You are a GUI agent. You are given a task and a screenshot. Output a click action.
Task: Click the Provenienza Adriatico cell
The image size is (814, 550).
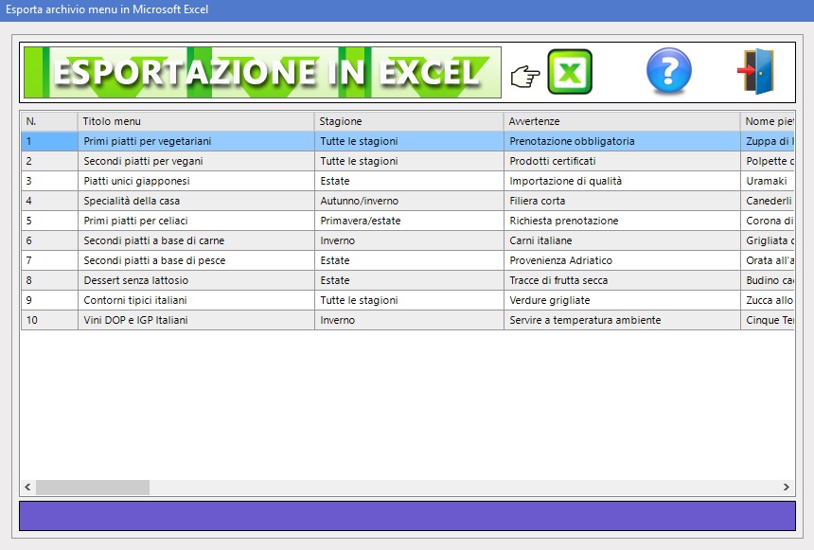coord(622,260)
